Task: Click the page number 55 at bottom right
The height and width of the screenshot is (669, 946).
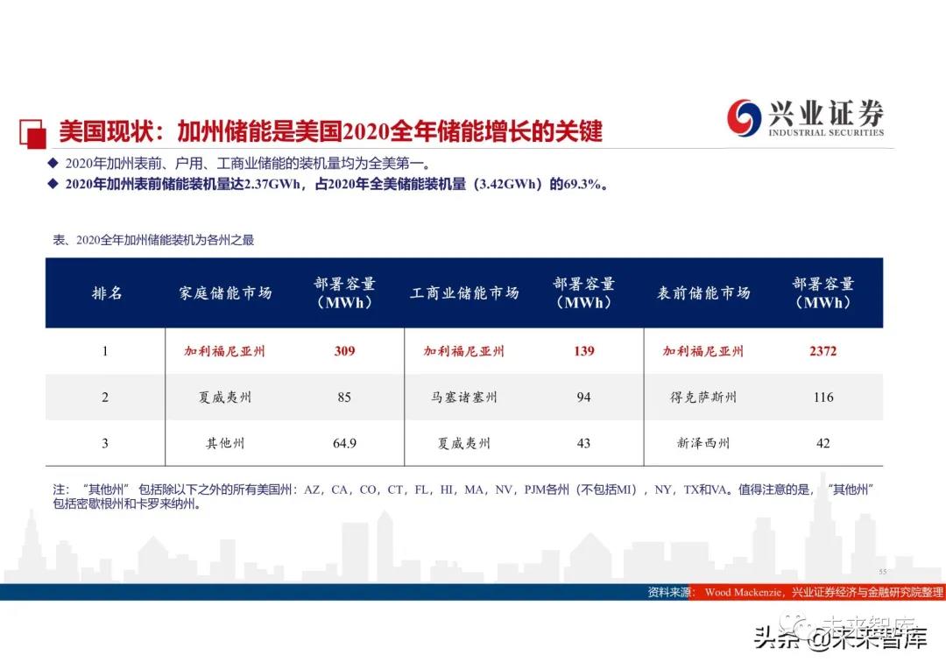Action: [882, 570]
